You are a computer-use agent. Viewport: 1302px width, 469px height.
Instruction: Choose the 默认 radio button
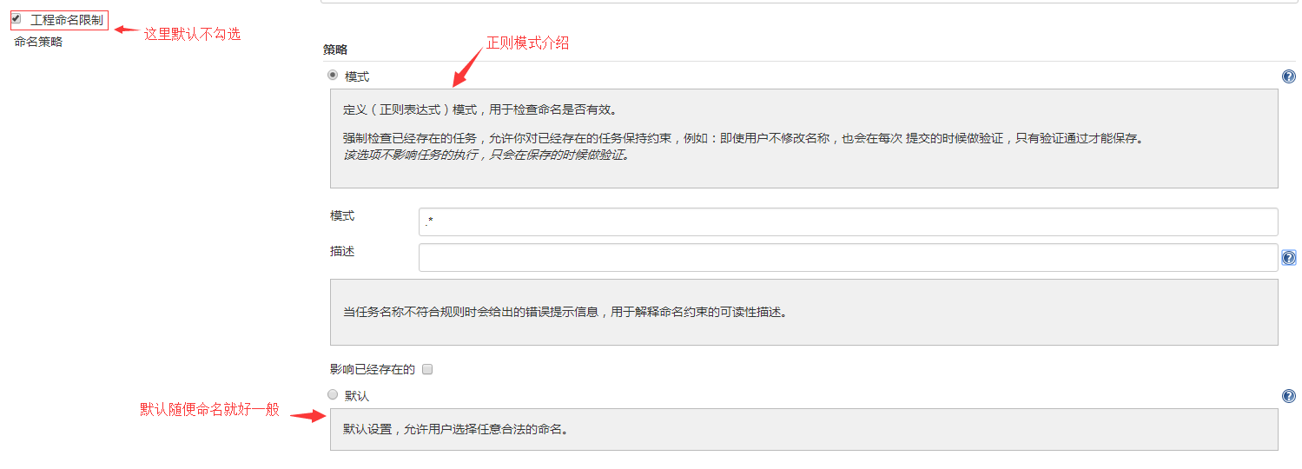333,395
